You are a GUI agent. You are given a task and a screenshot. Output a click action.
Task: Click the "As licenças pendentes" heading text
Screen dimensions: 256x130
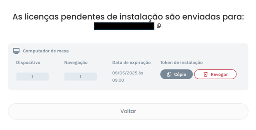128,17
